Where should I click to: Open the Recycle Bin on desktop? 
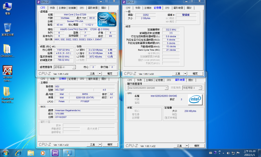pyautogui.click(x=7, y=29)
